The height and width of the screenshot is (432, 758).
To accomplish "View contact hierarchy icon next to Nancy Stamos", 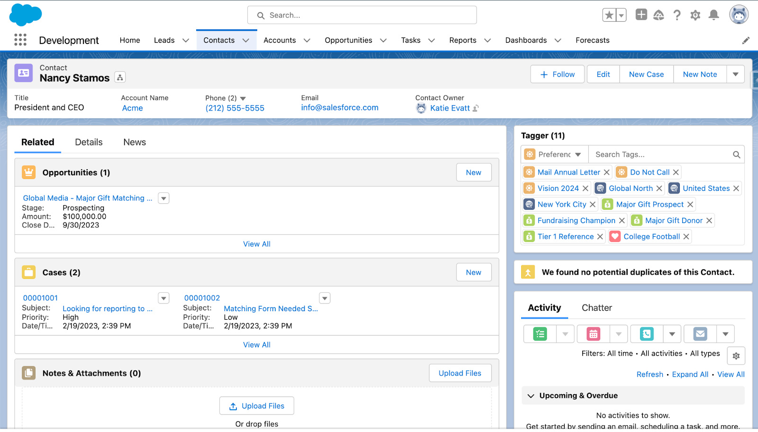I will (x=120, y=78).
